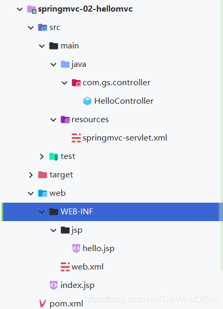Select the main folder label
223x309 pixels.
pyautogui.click(x=69, y=46)
